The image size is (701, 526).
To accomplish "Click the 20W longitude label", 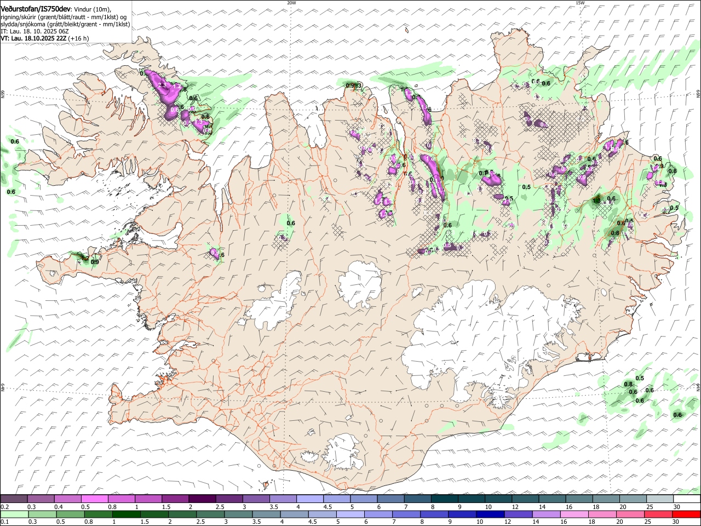I will (291, 3).
